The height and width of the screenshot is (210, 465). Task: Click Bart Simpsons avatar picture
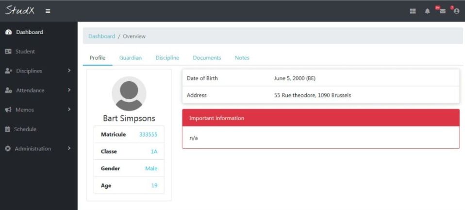click(x=129, y=93)
